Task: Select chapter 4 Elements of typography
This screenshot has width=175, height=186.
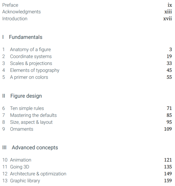Action: point(35,70)
